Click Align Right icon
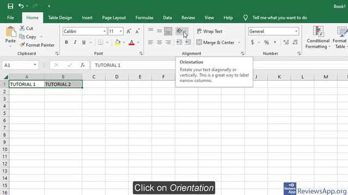The width and height of the screenshot is (348, 195). click(x=168, y=42)
